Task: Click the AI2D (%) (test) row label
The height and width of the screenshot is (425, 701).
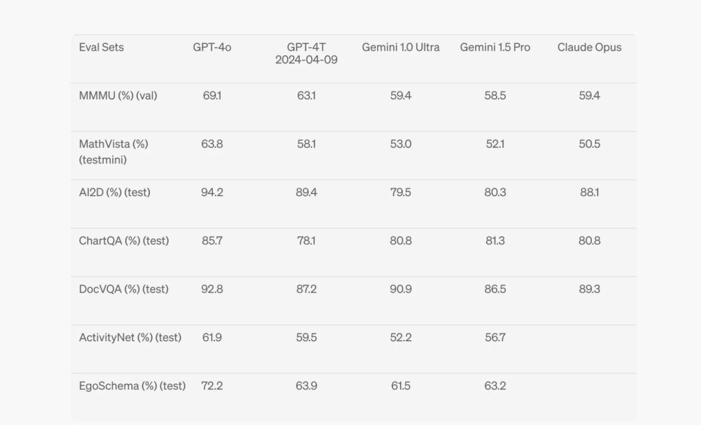Action: point(114,193)
